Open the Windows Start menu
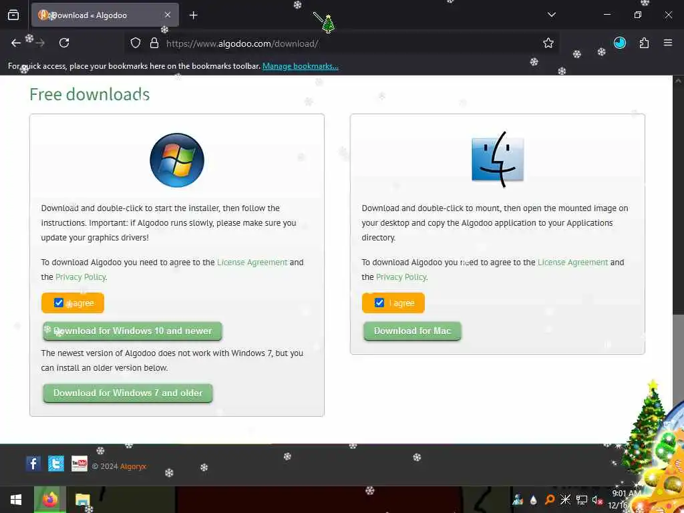 pyautogui.click(x=16, y=500)
